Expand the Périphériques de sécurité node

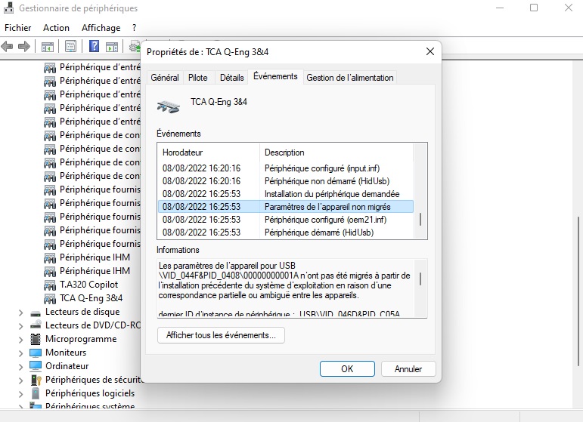point(21,380)
